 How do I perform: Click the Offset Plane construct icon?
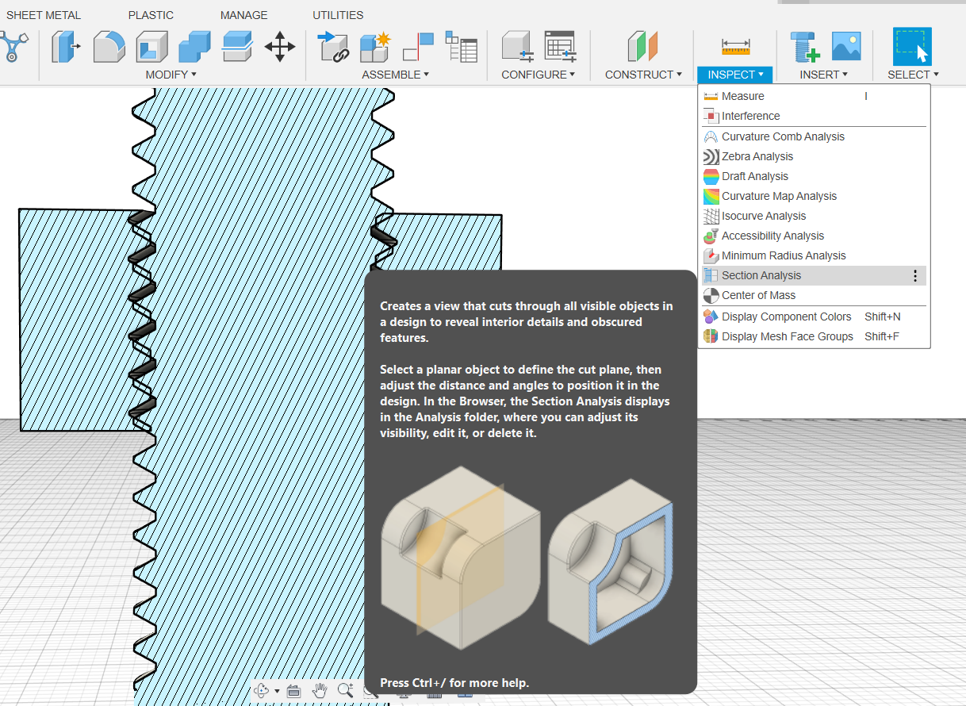[x=642, y=46]
